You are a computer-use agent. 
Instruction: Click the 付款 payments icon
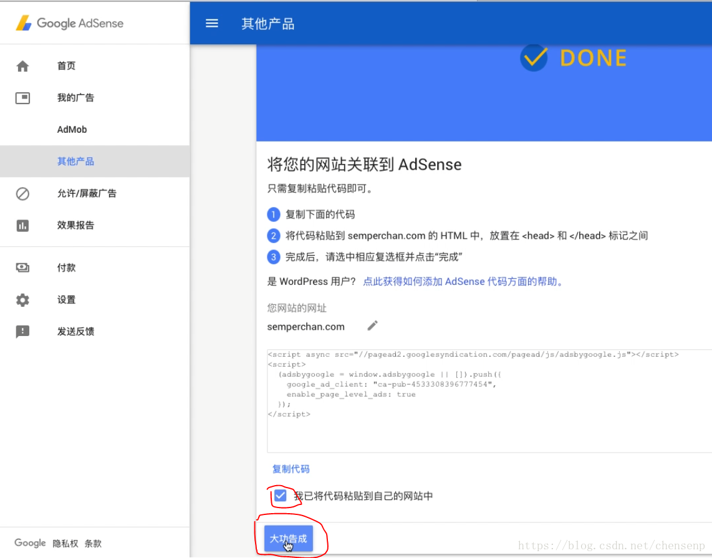pyautogui.click(x=22, y=268)
